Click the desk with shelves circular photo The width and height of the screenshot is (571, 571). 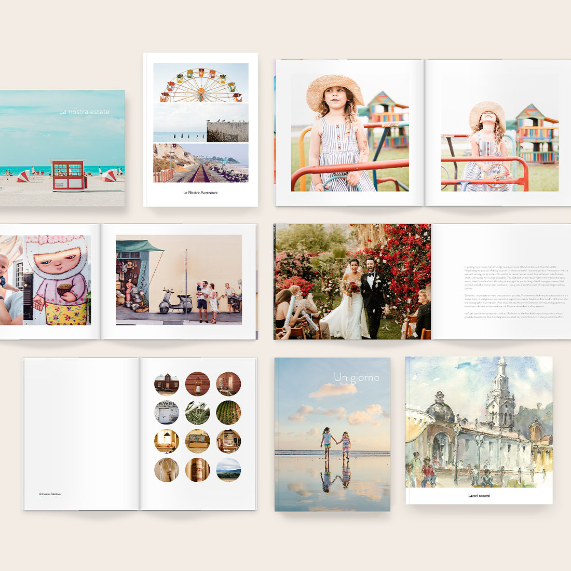[x=228, y=441]
